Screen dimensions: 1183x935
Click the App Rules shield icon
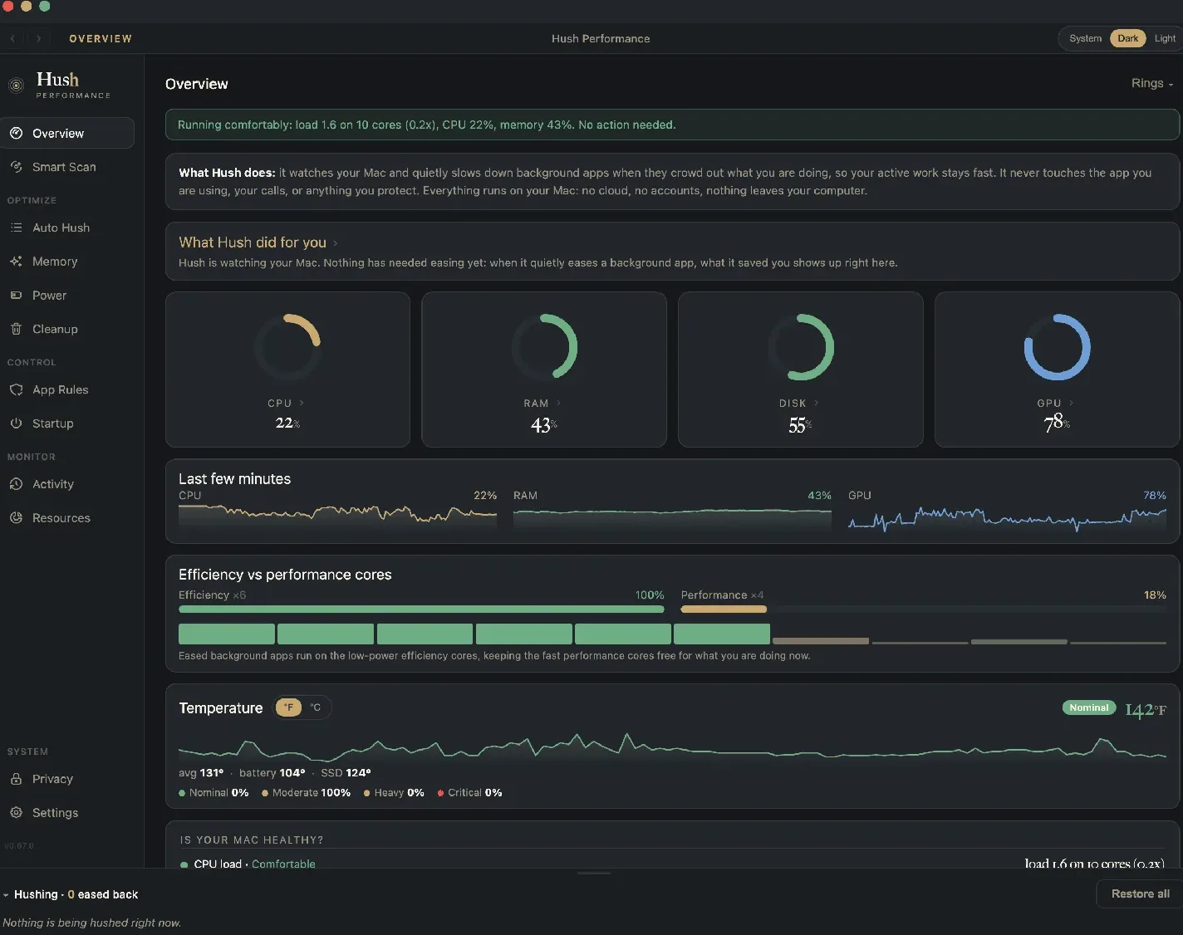click(x=16, y=389)
